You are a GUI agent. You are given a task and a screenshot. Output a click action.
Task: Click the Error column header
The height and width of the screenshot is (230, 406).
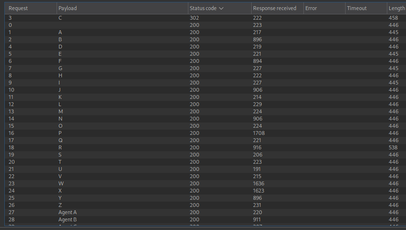[311, 8]
